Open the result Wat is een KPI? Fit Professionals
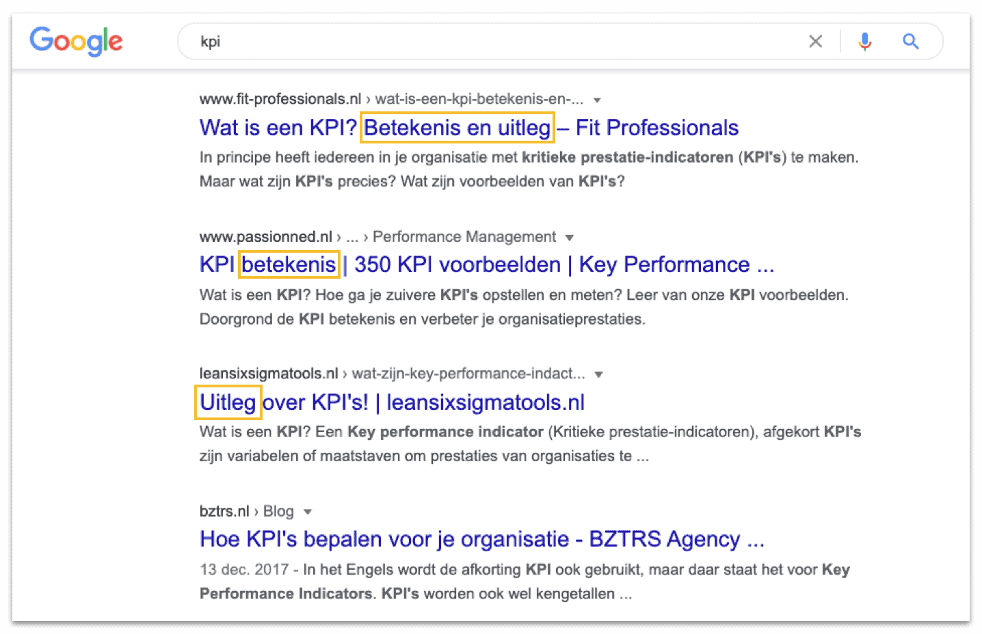 [469, 128]
